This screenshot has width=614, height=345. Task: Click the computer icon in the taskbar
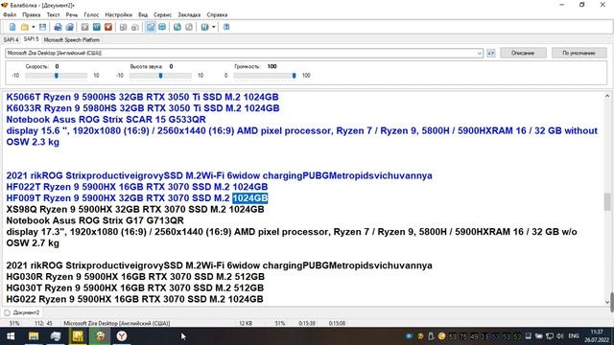coord(56,336)
